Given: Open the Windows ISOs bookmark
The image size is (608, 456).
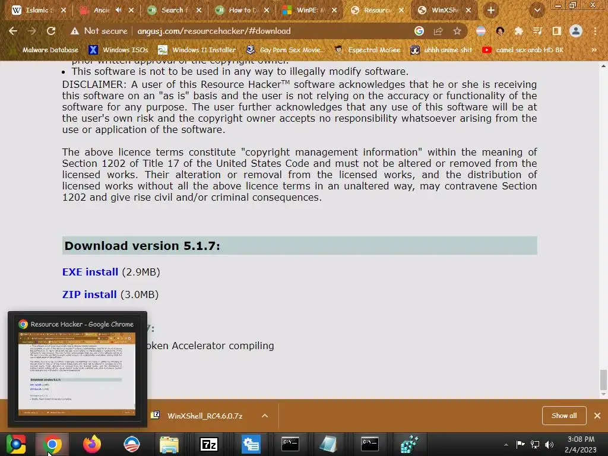Looking at the screenshot, I should pos(118,50).
